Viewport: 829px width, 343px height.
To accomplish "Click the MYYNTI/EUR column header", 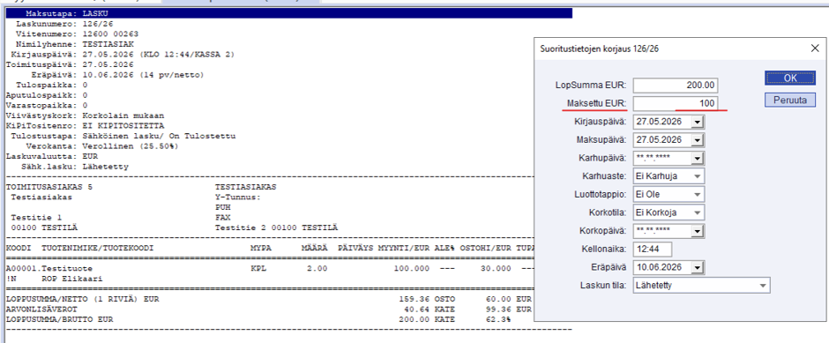I will (x=404, y=248).
